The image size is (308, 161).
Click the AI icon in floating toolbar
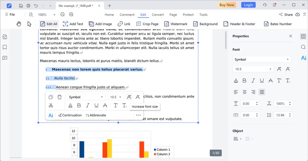coord(51,115)
